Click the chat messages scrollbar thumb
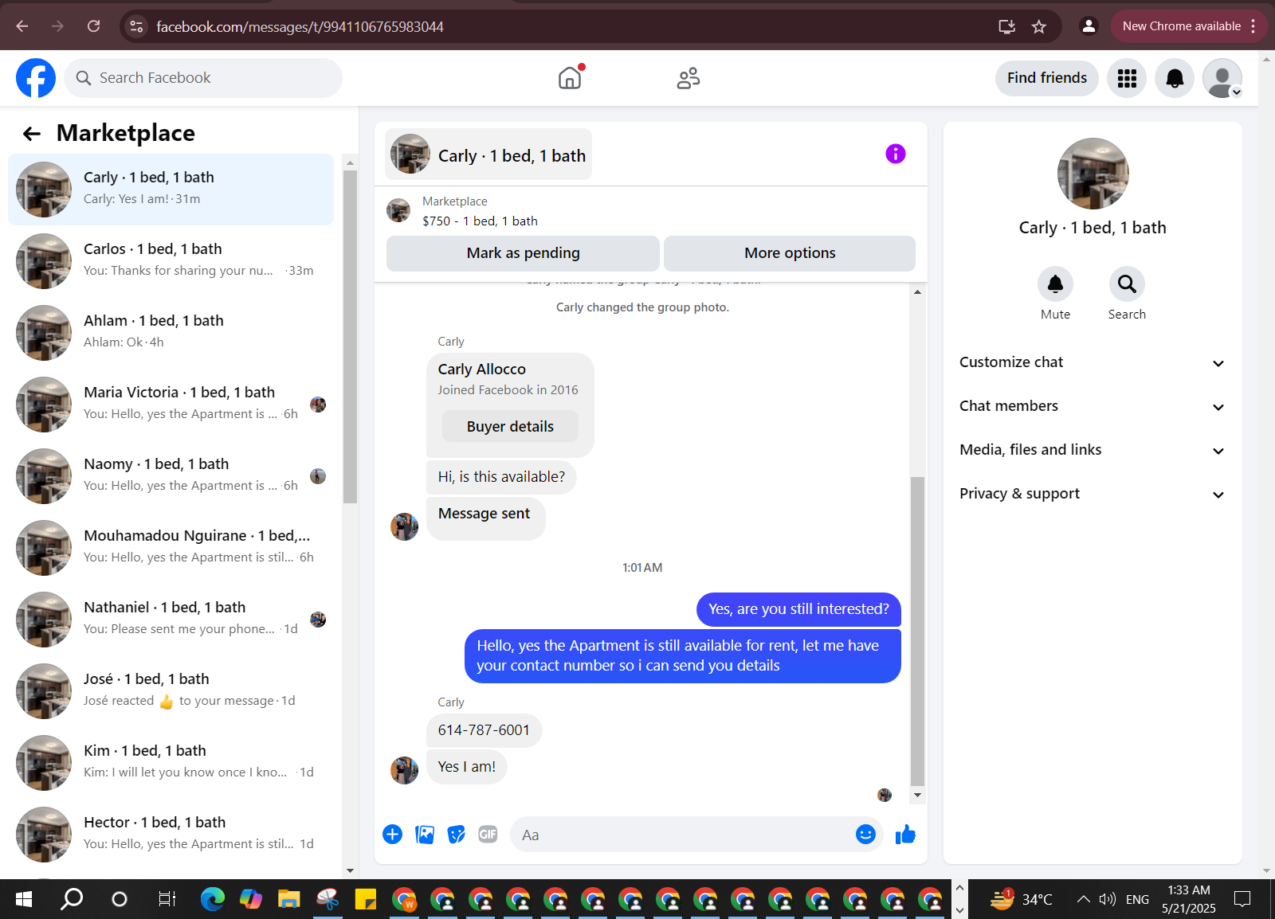 coord(917,631)
